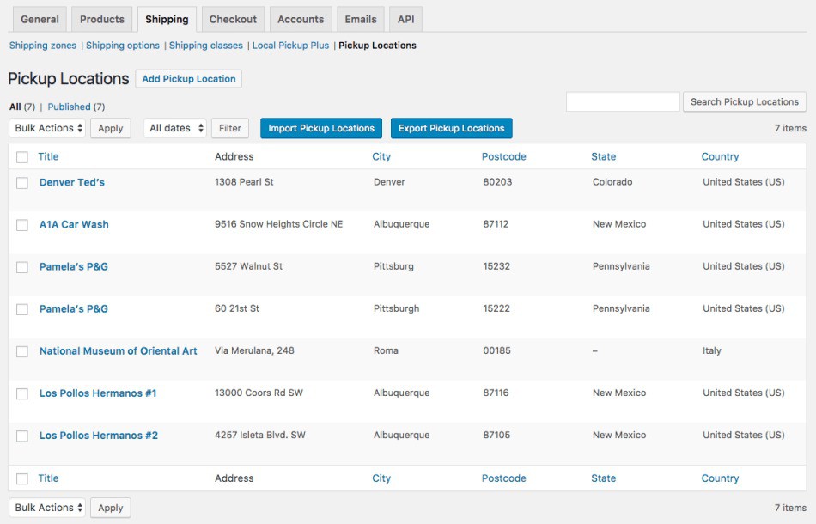Open the top Bulk Actions dropdown

point(48,128)
